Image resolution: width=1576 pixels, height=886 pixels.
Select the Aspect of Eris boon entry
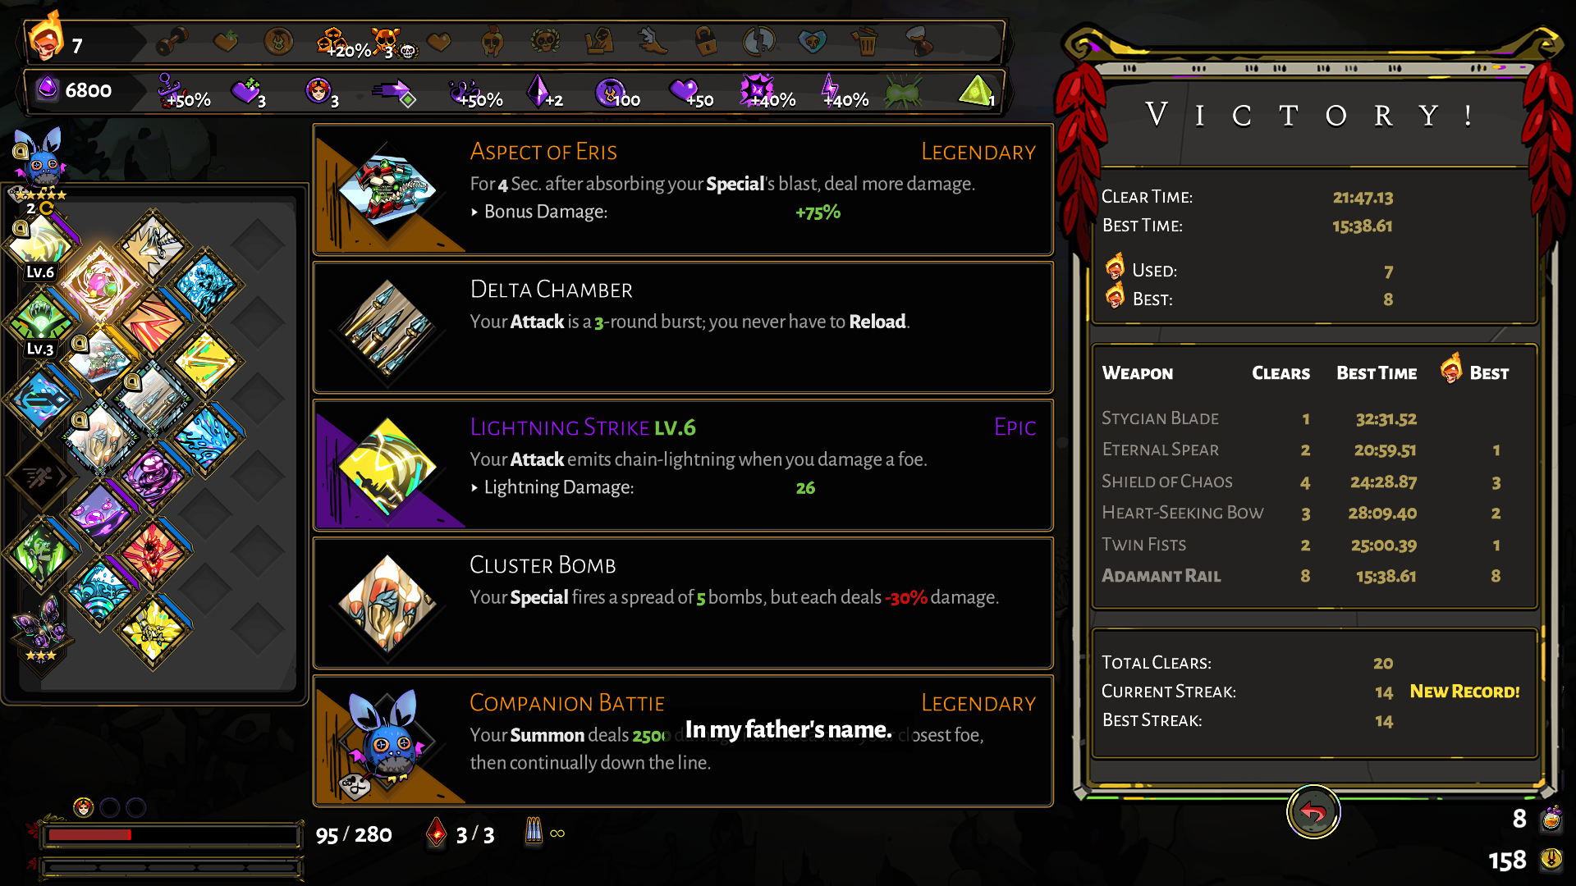point(683,190)
